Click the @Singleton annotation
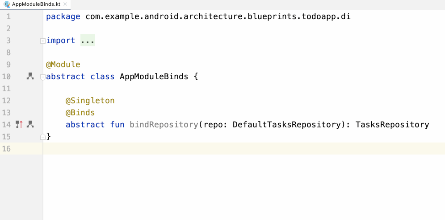This screenshot has height=220, width=445. (90, 101)
